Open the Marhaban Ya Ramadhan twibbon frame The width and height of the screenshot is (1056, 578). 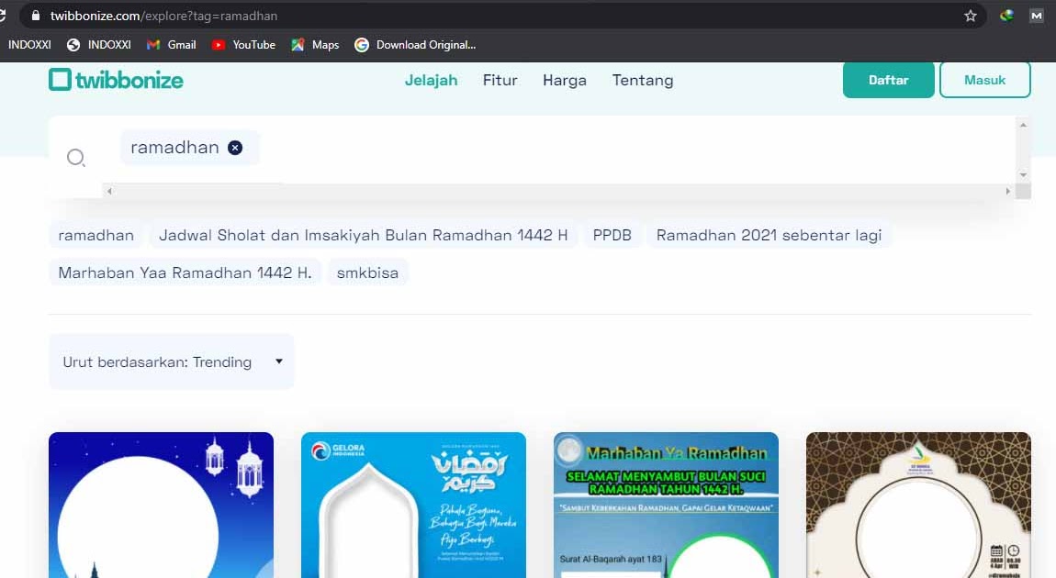(666, 505)
